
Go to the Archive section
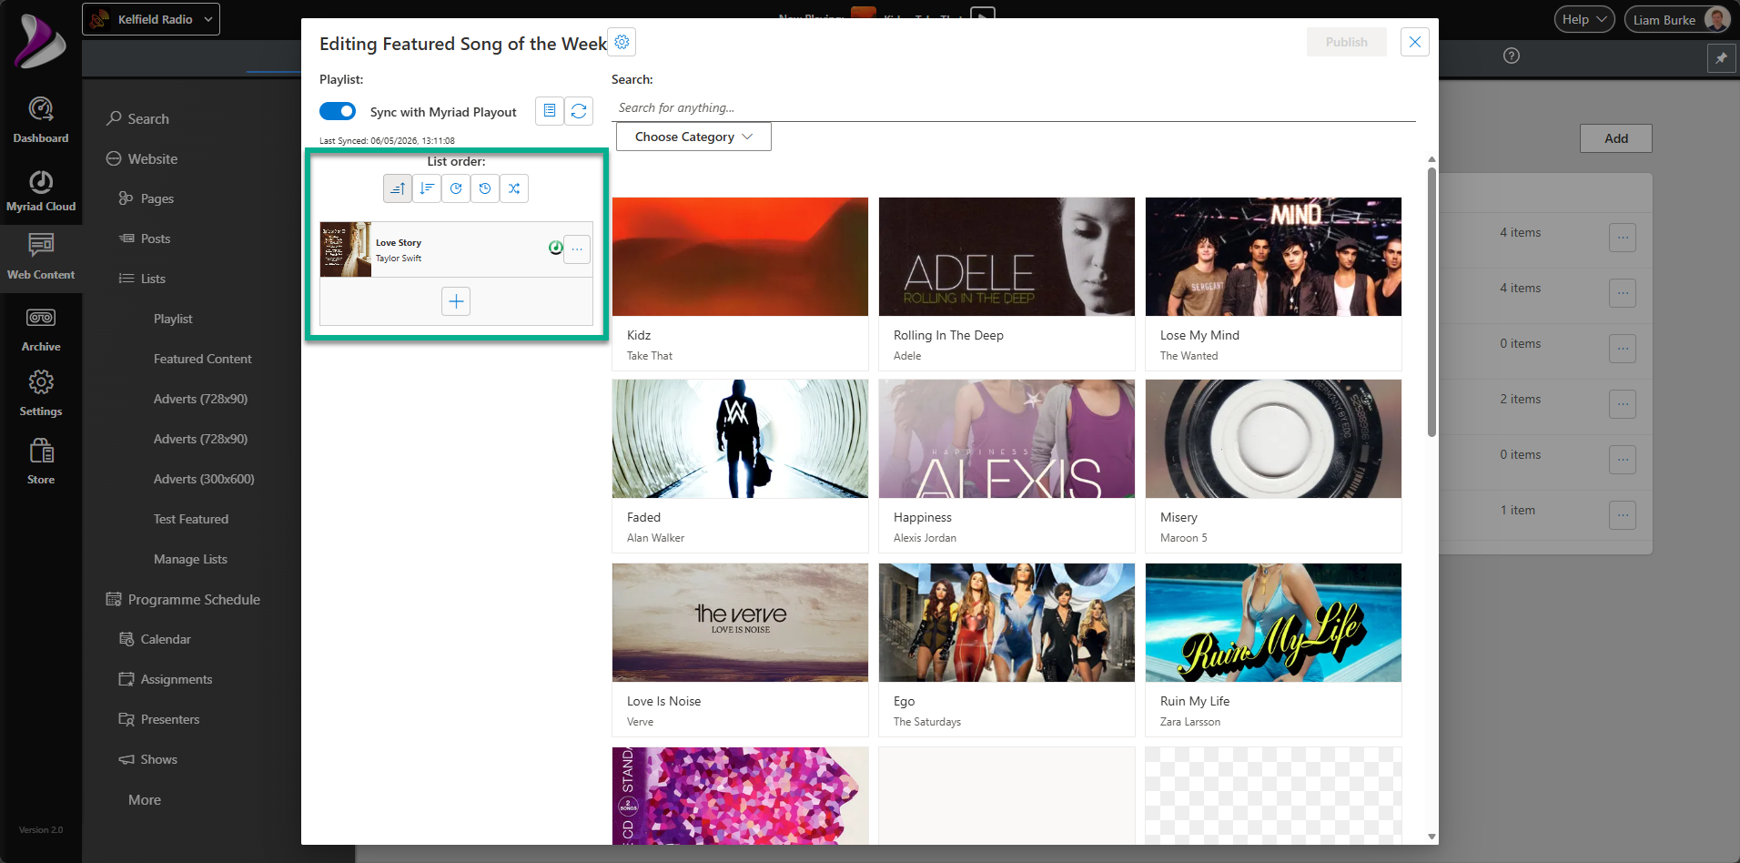tap(41, 330)
